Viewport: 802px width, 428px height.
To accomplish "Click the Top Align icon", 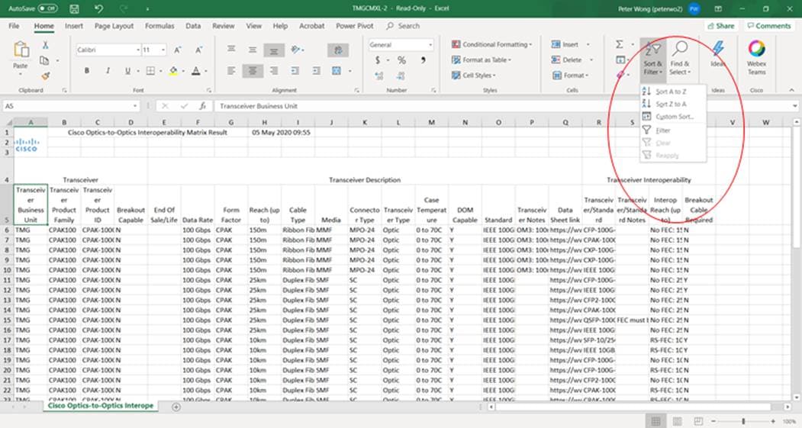I will [x=231, y=50].
